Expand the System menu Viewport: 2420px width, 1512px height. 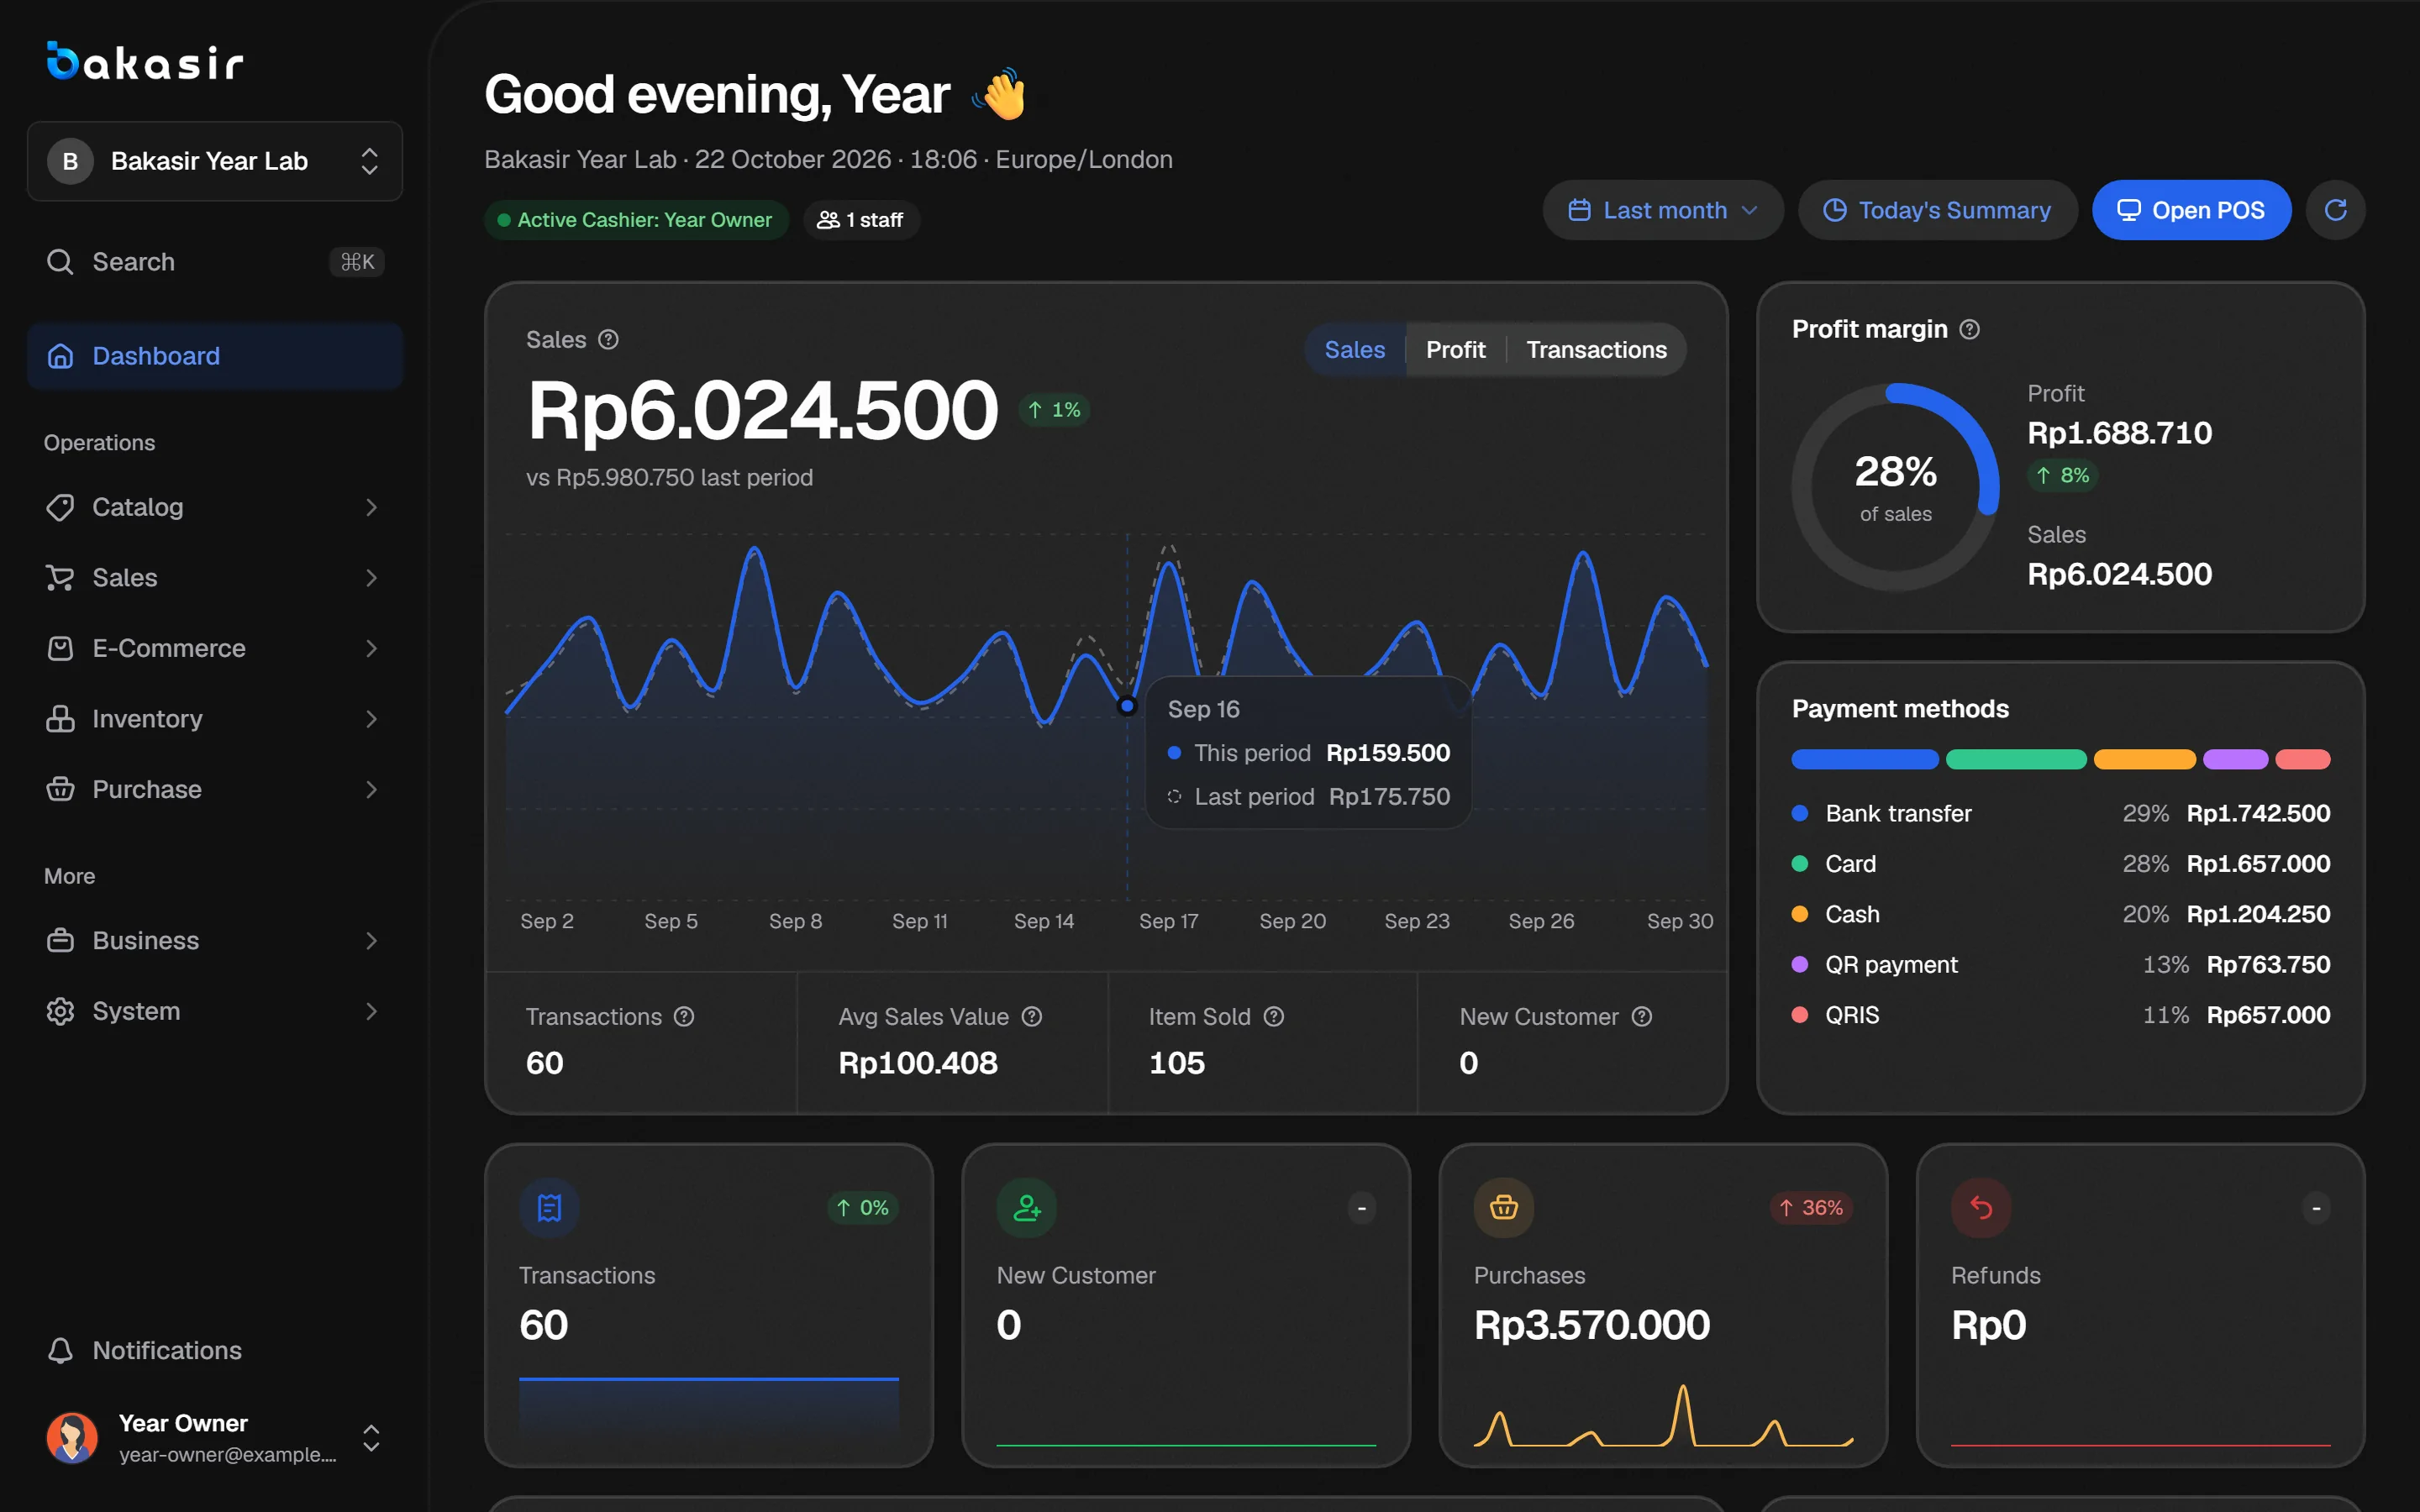(214, 1011)
